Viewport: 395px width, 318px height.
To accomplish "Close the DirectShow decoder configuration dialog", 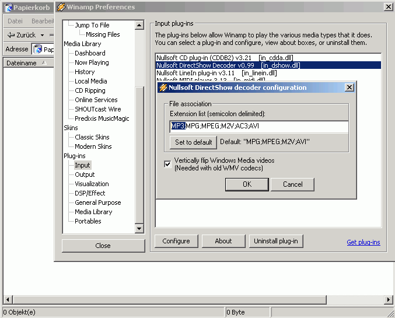I will coord(349,88).
